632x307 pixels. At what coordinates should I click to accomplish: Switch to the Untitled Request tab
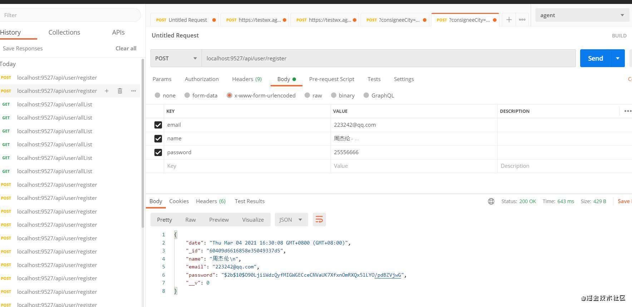[x=185, y=20]
